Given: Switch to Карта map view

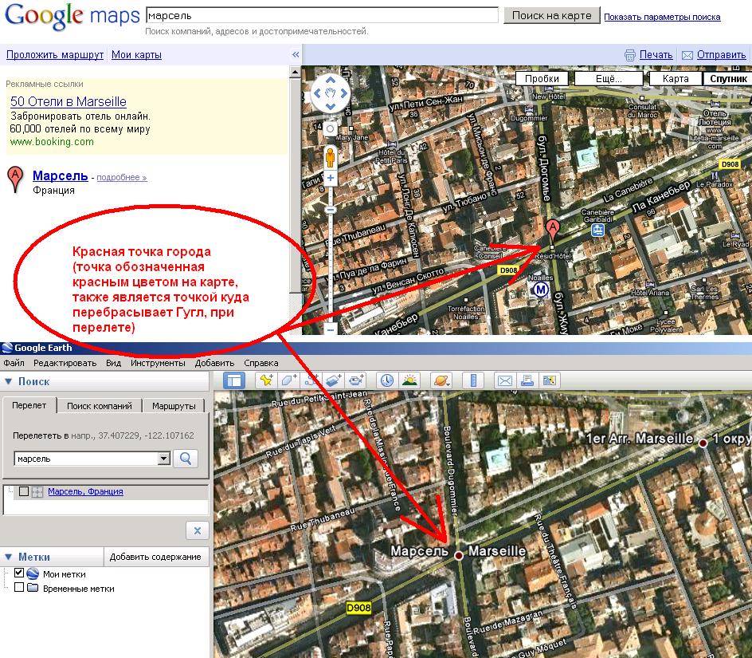Looking at the screenshot, I should (x=676, y=79).
